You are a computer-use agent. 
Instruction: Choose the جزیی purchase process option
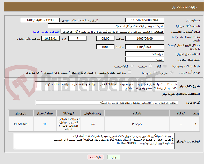click(x=172, y=72)
